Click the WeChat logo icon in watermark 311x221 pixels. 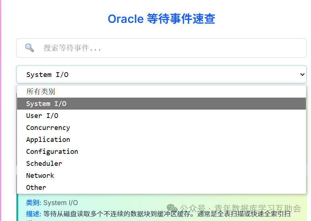click(172, 208)
